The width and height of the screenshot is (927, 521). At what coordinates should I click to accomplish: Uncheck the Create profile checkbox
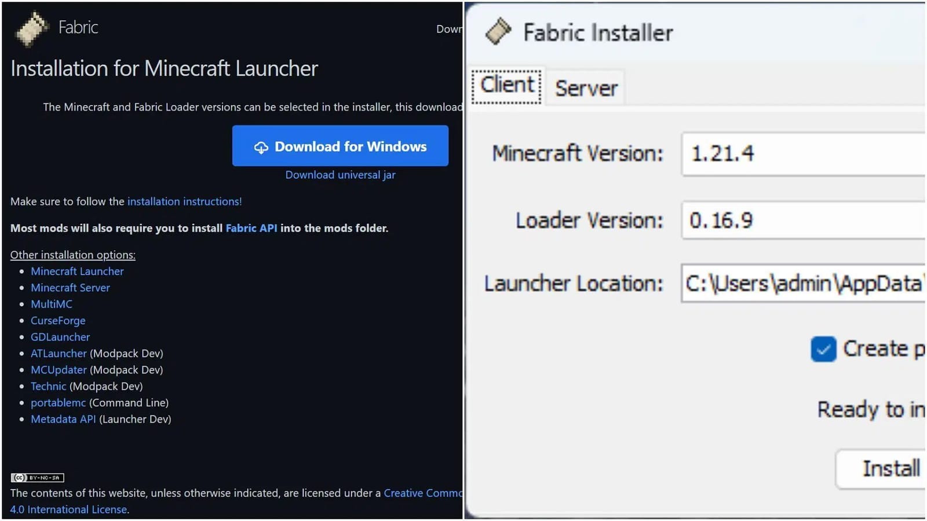point(823,349)
